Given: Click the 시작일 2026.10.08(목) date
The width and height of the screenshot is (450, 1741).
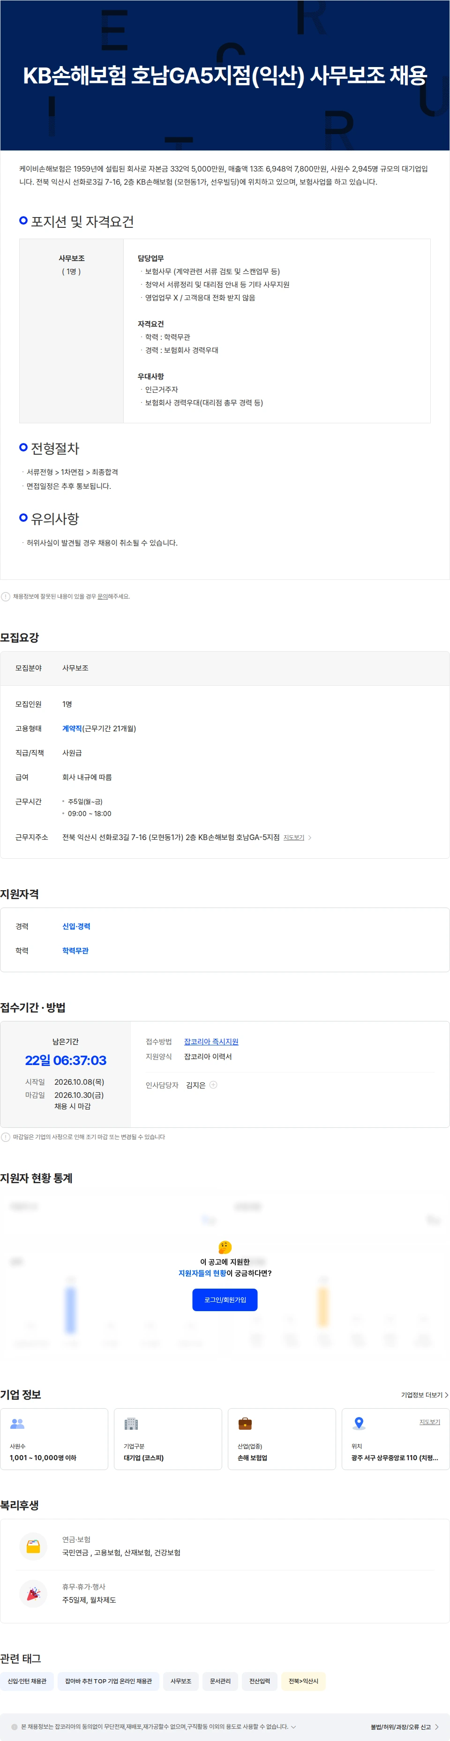Looking at the screenshot, I should point(79,1082).
